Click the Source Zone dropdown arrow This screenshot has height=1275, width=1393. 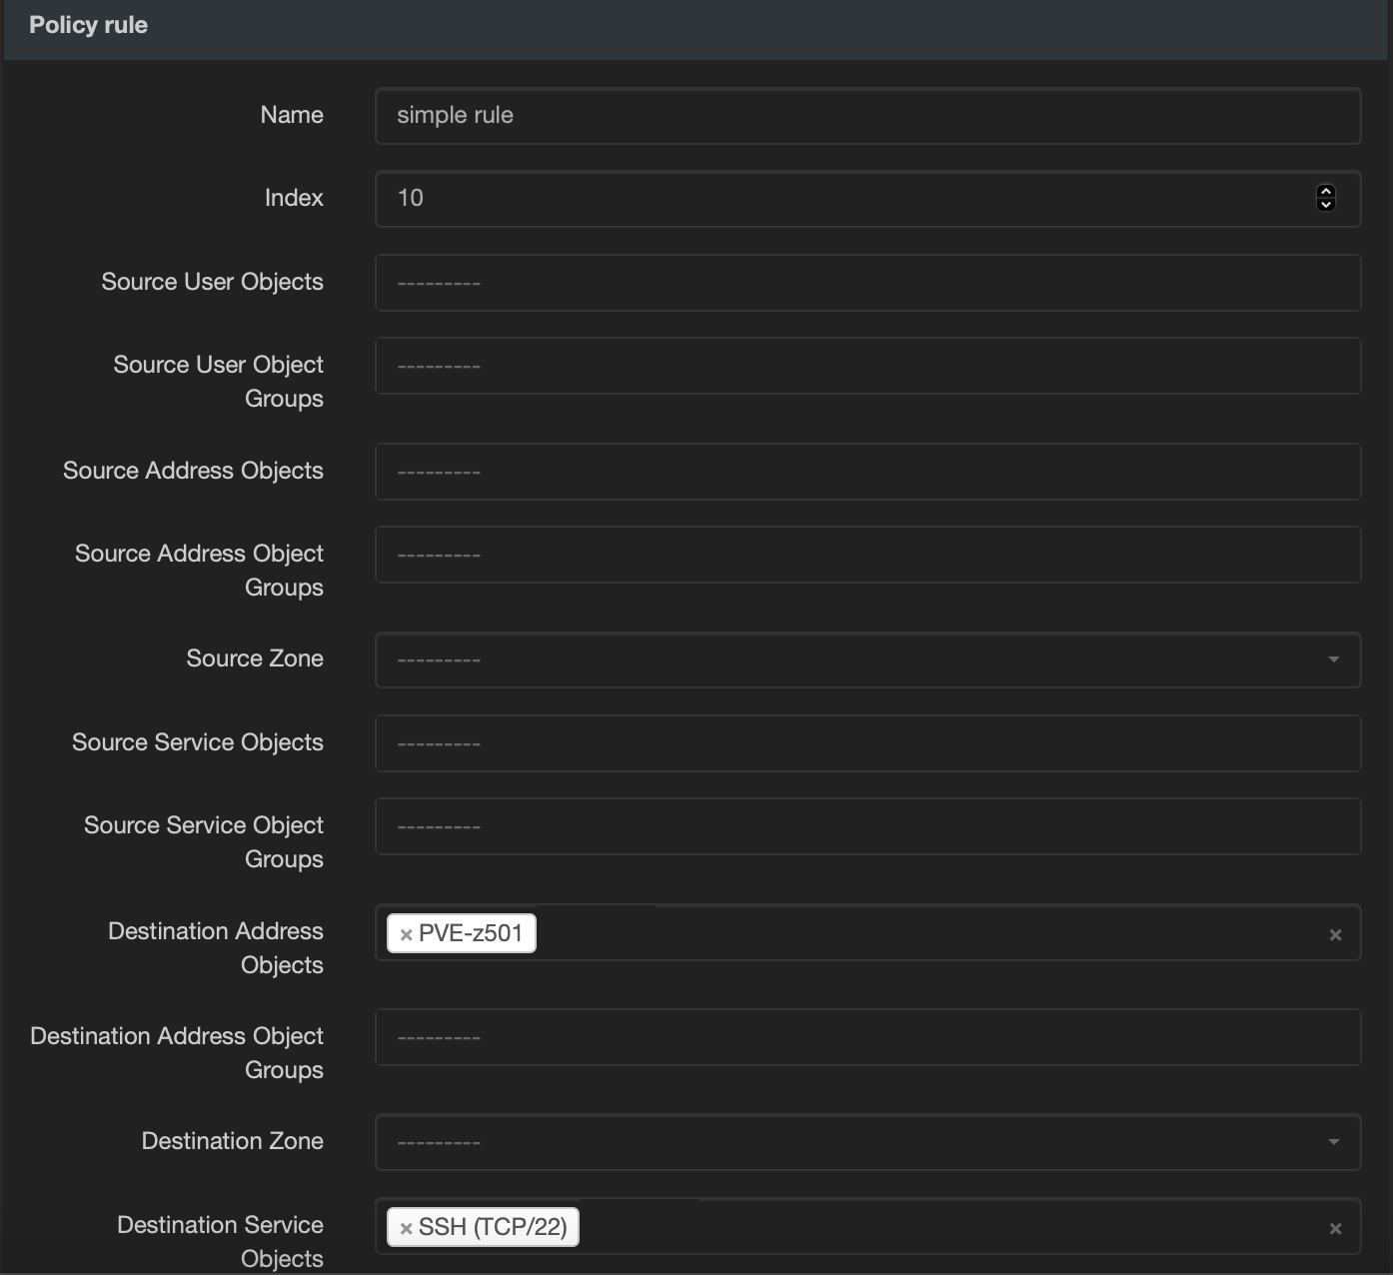(1335, 659)
